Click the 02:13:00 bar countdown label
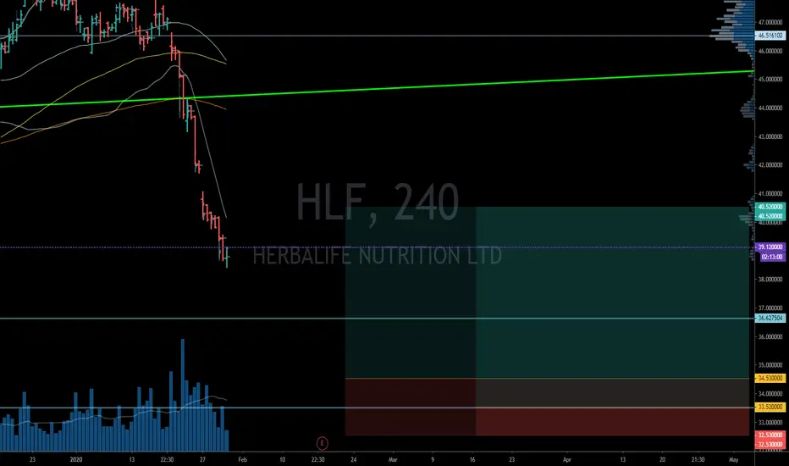789x466 pixels. [x=772, y=257]
